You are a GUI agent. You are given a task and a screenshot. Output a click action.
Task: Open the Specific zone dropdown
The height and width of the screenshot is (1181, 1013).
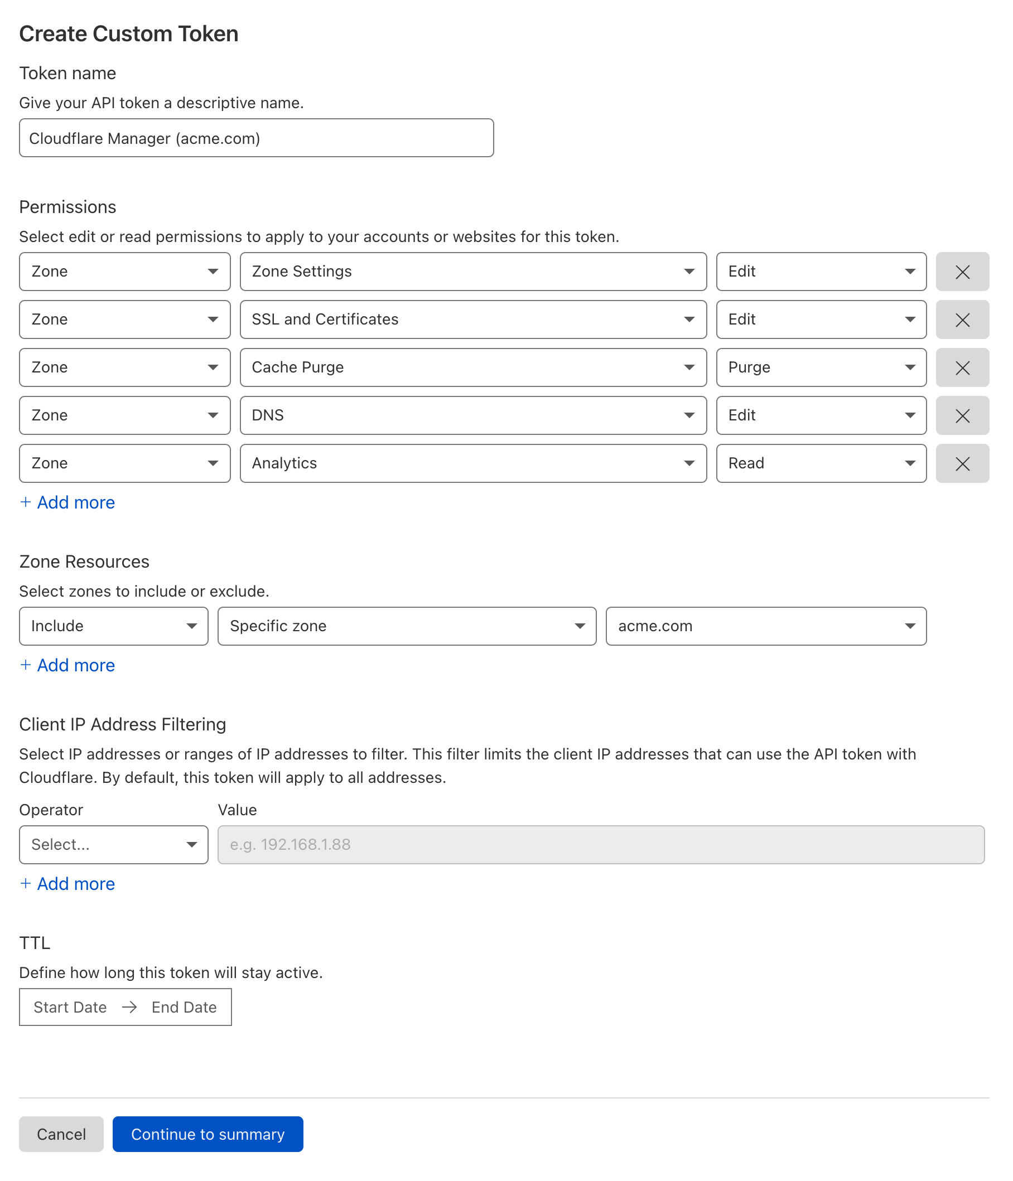click(407, 626)
